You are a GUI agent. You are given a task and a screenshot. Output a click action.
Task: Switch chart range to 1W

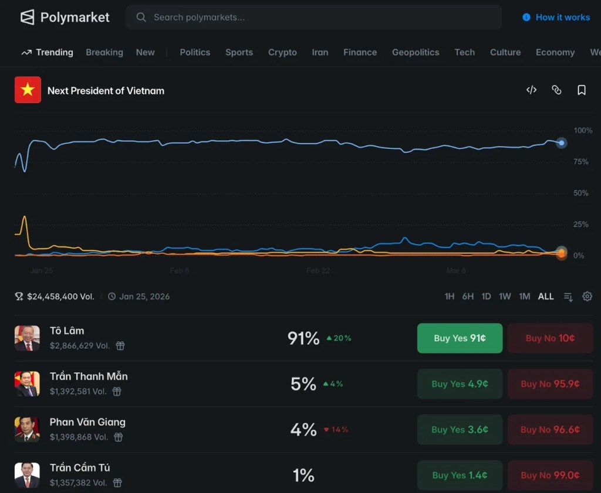[x=505, y=297]
